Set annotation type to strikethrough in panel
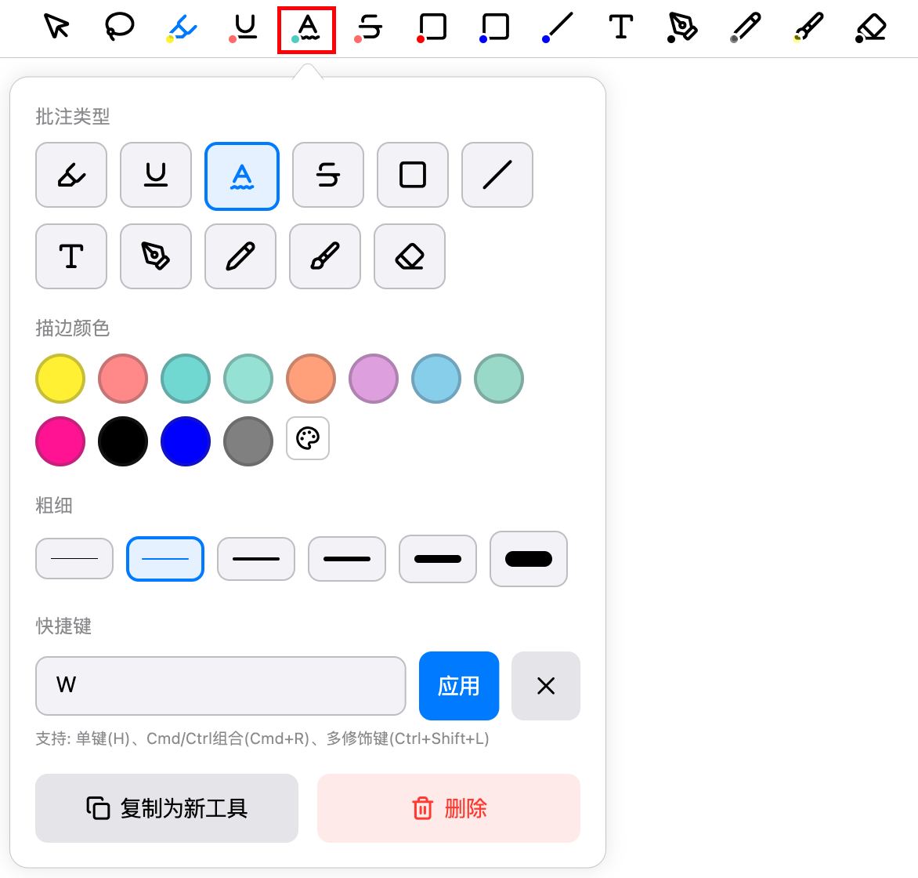Image resolution: width=918 pixels, height=878 pixels. (328, 175)
